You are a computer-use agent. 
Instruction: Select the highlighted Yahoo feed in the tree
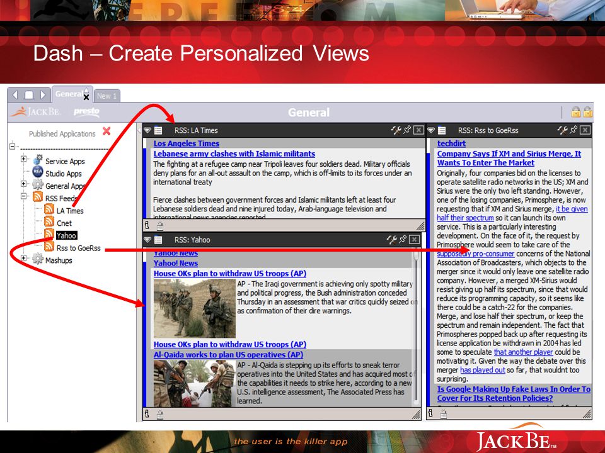click(x=66, y=235)
